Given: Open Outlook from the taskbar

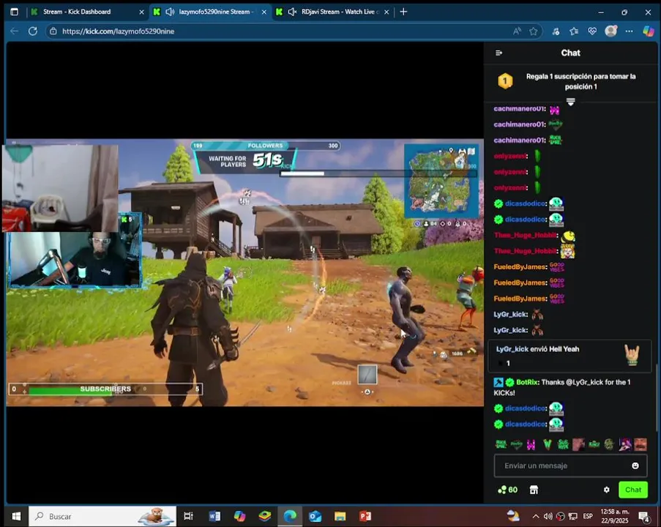Looking at the screenshot, I should pyautogui.click(x=315, y=516).
